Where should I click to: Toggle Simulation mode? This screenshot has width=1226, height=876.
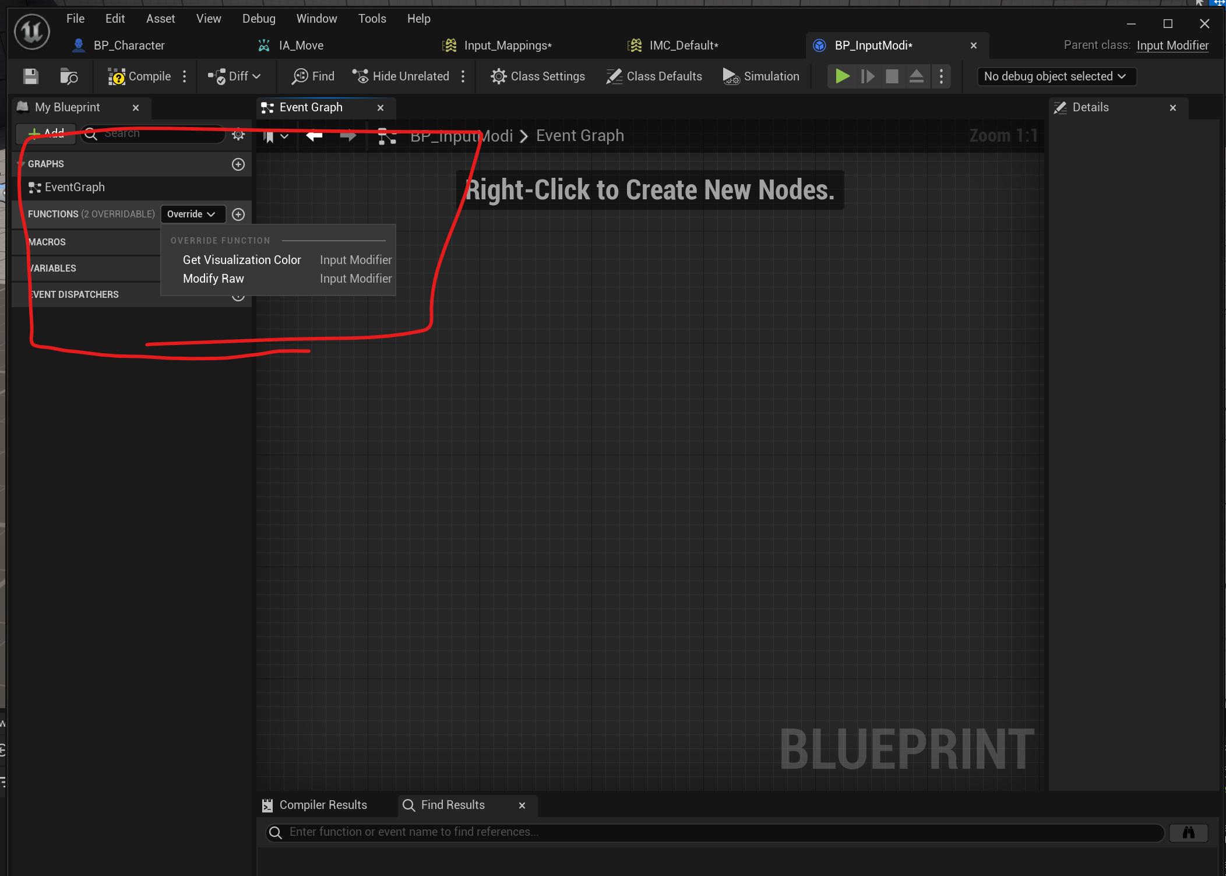761,76
